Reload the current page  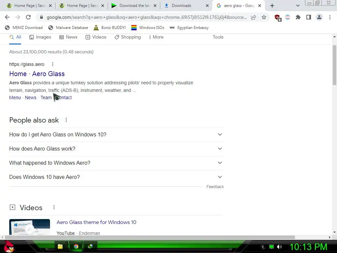click(x=28, y=17)
